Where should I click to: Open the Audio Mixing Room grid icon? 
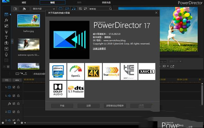pos(6,49)
